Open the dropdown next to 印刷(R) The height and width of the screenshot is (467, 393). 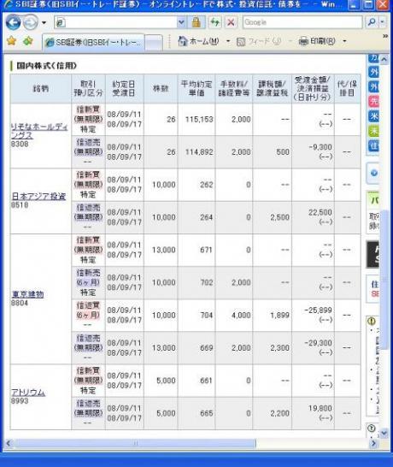(x=344, y=41)
